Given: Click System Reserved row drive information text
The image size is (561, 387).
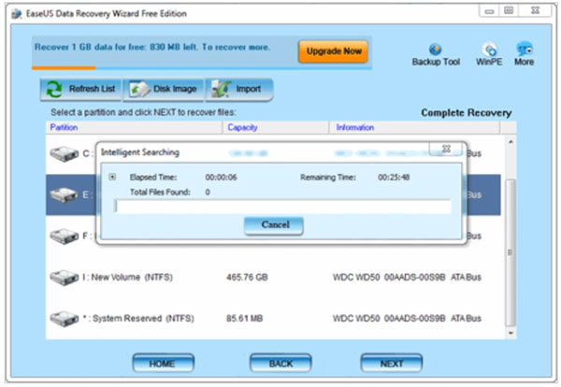Looking at the screenshot, I should click(407, 319).
